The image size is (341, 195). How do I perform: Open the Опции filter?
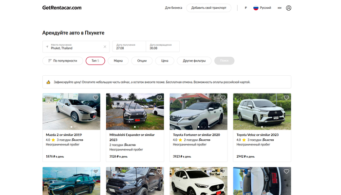(142, 61)
